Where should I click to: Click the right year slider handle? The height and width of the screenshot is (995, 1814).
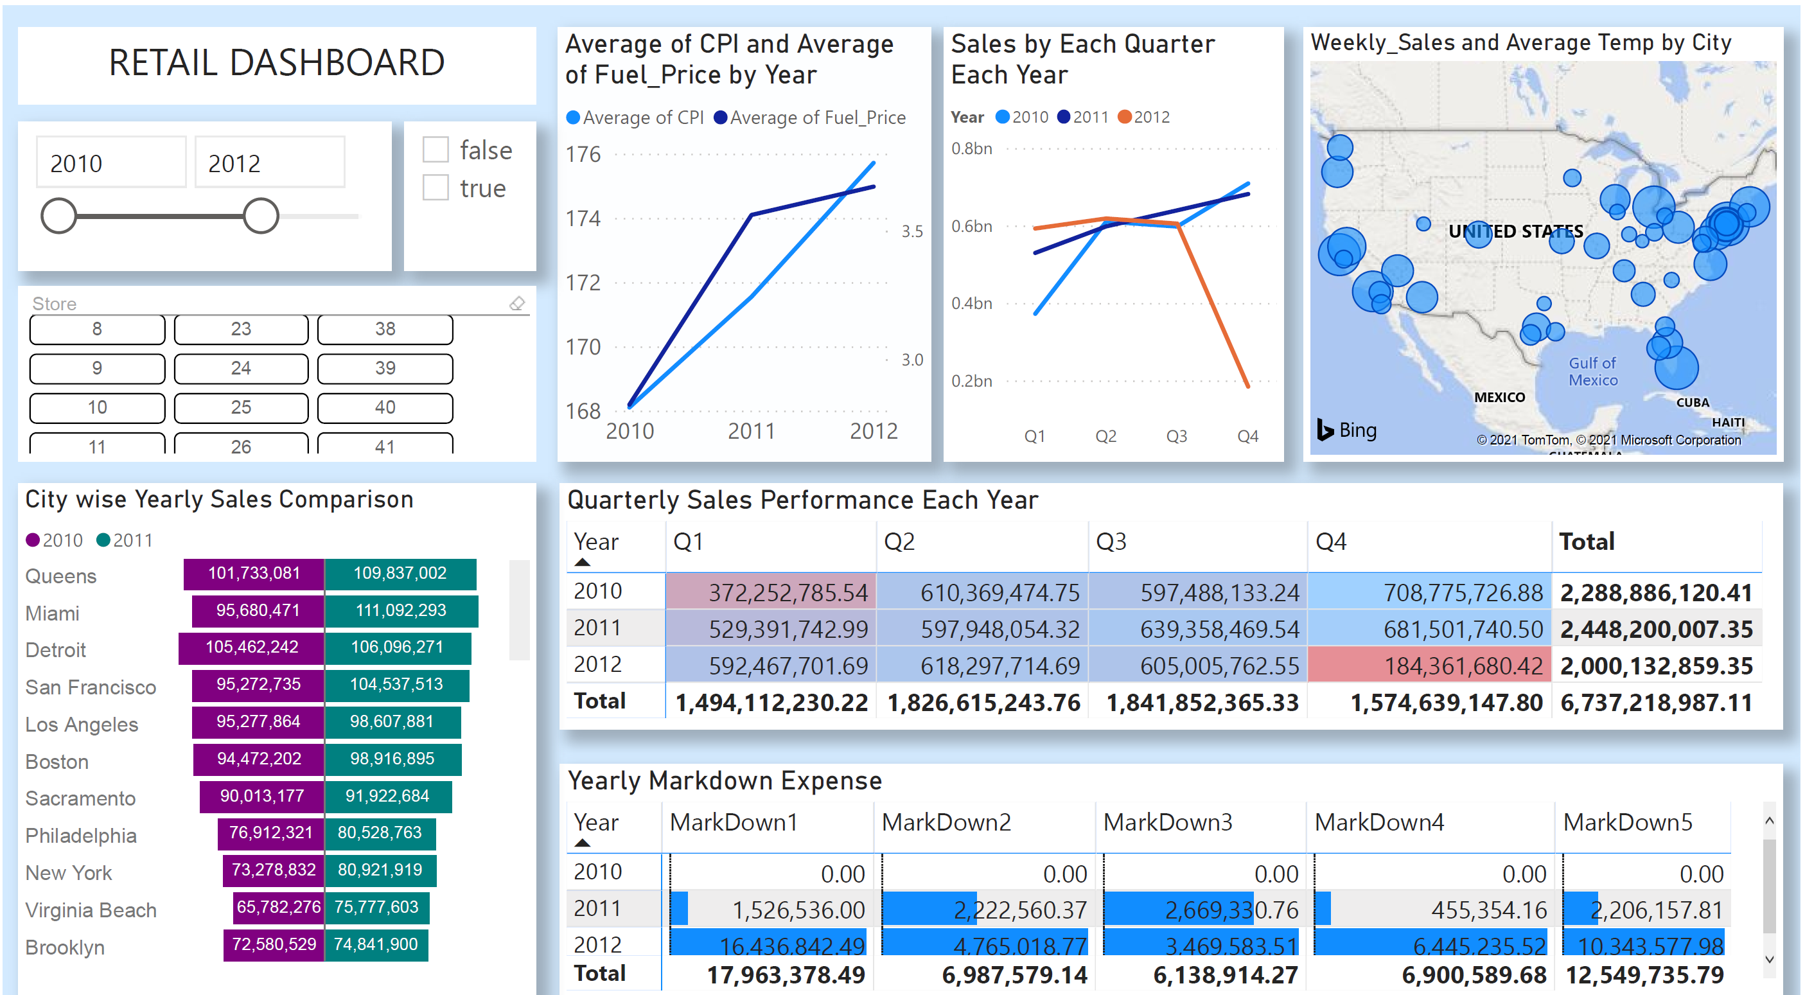click(261, 216)
